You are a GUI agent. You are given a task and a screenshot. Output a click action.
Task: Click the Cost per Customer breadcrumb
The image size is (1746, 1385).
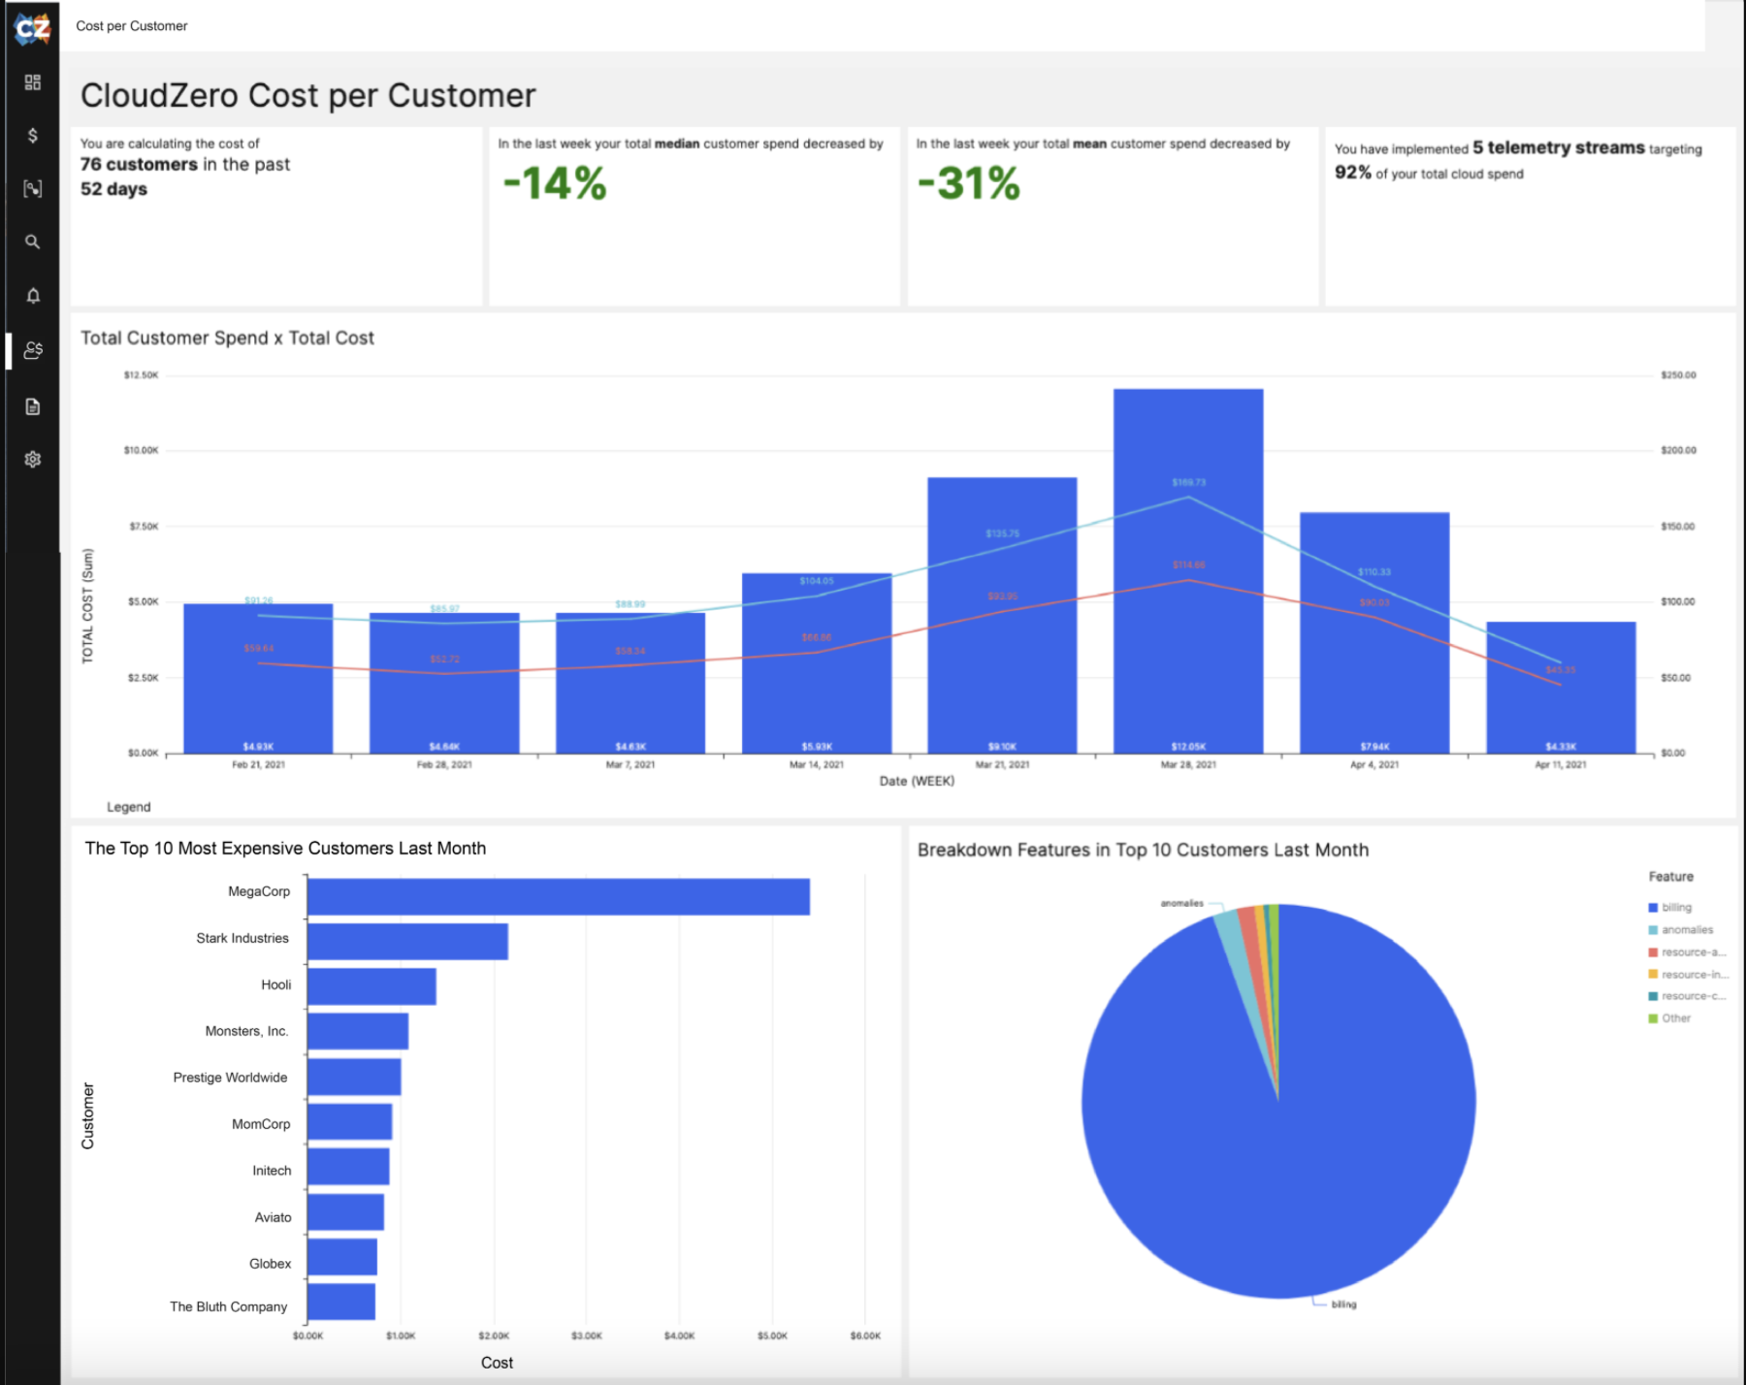(132, 26)
